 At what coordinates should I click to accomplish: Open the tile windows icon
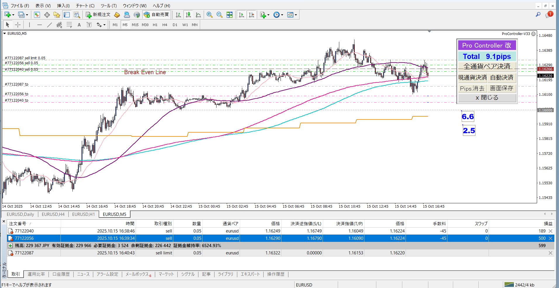click(229, 15)
